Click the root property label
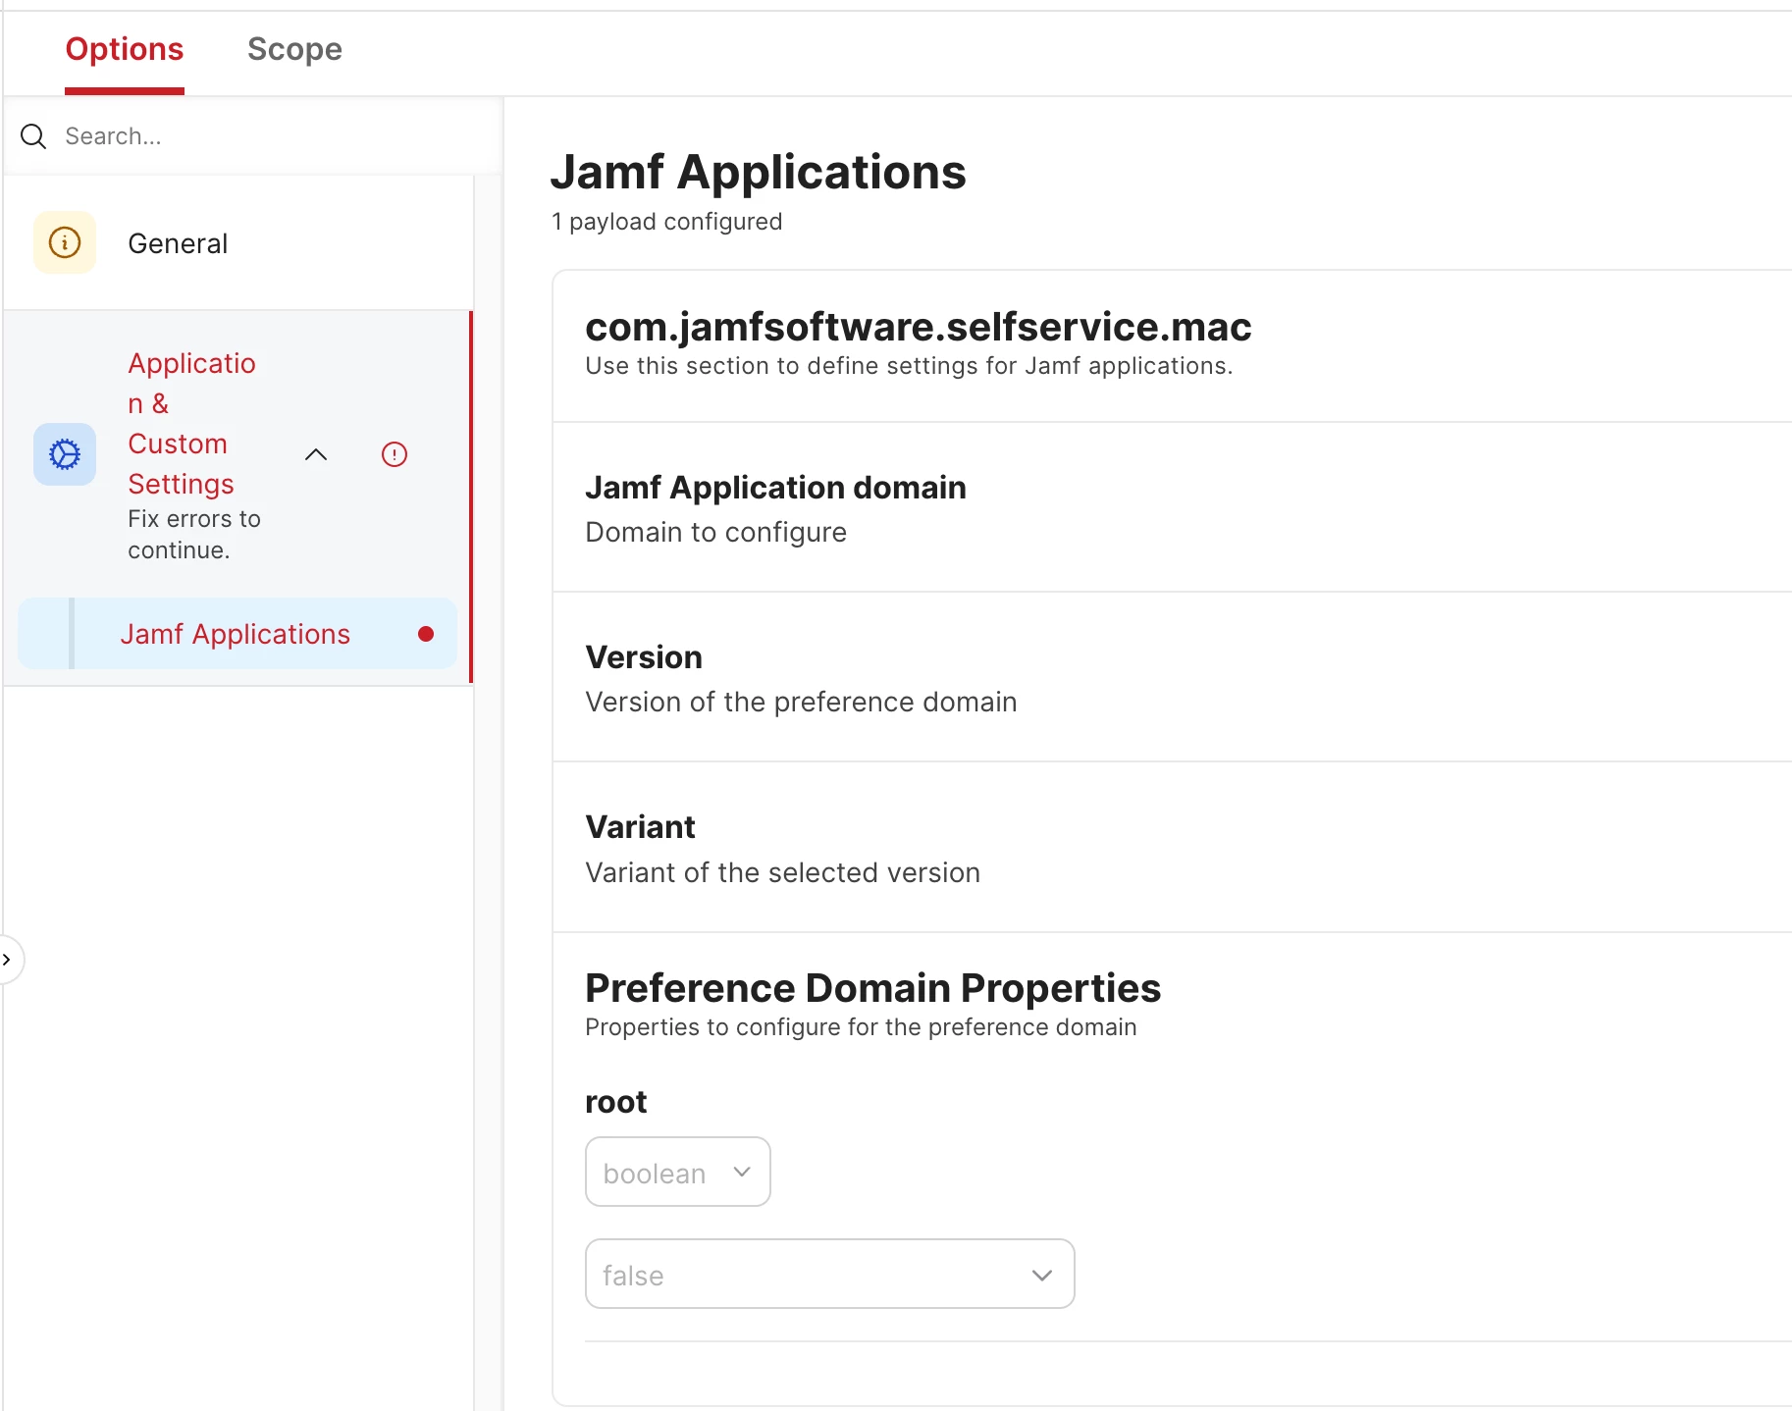1792x1411 pixels. (616, 1102)
